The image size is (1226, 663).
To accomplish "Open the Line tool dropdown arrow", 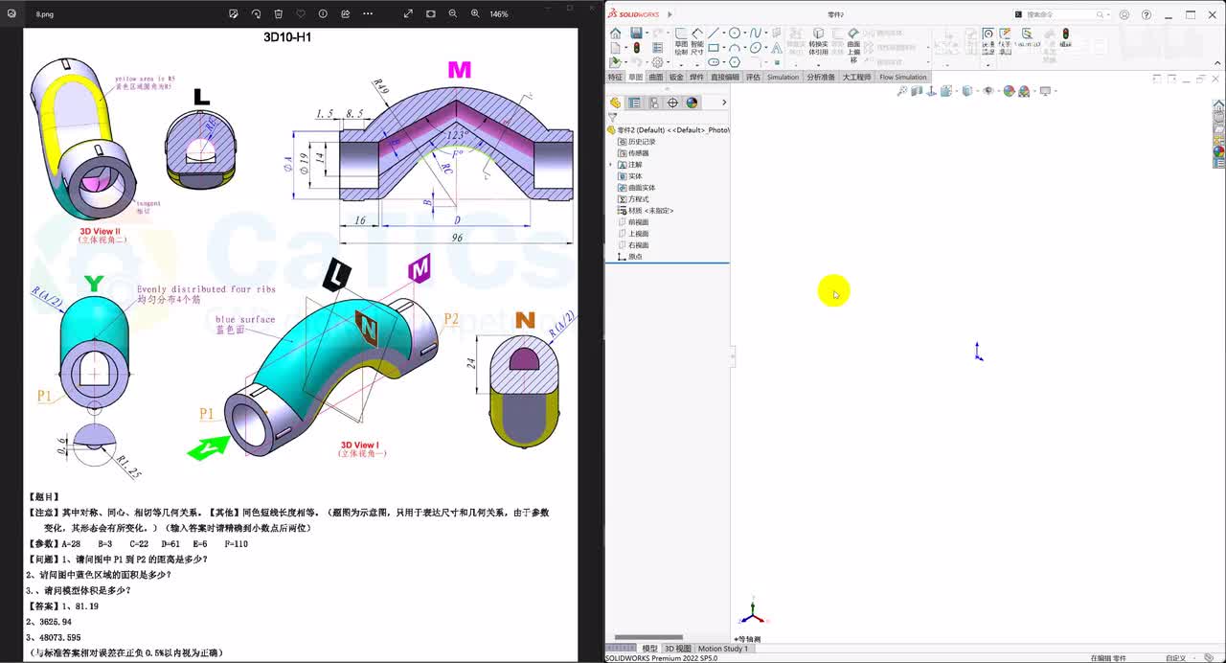I will pyautogui.click(x=724, y=33).
